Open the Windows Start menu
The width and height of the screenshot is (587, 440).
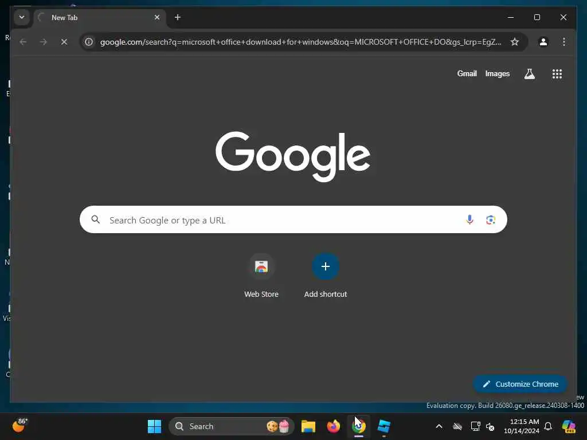point(154,426)
